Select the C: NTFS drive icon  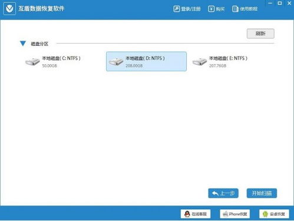32,61
